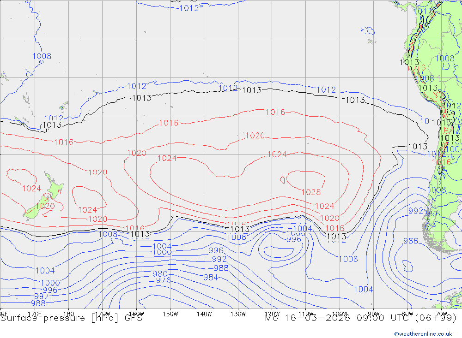462x338 pixels.
Task: Click the 1020 label over New Zealand's South Island
Action: (45, 206)
